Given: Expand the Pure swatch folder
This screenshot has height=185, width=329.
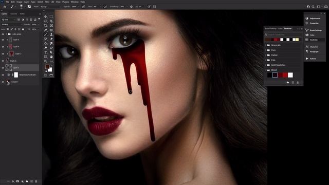Looking at the screenshot, I should point(266,50).
